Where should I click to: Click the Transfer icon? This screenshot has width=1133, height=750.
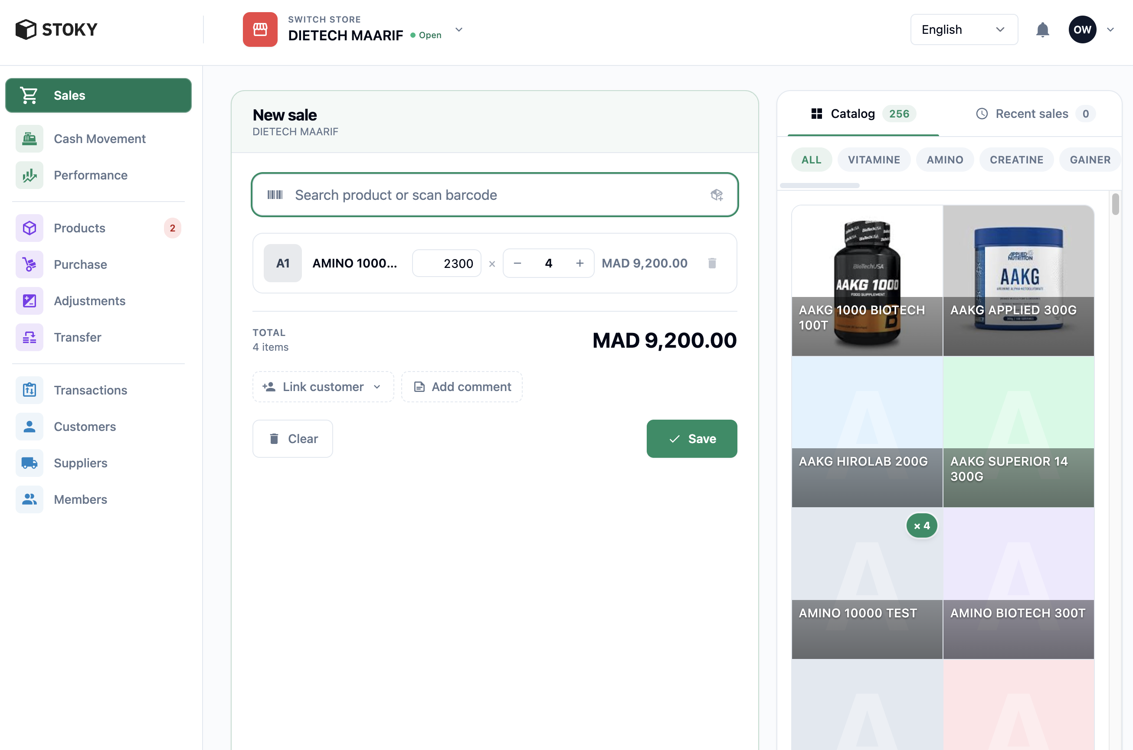pos(29,337)
